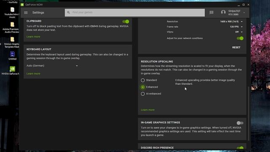Screen dimensions: 270x152
Task: Click the KEYBOARD LAYOUT heading
Action: pos(39,49)
